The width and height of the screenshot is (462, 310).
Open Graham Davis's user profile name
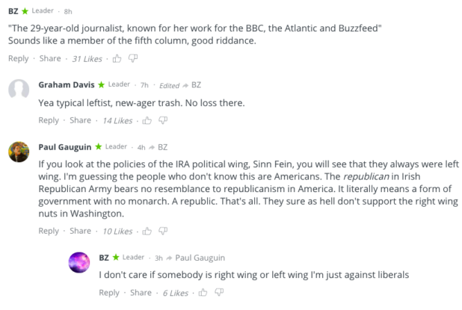66,84
